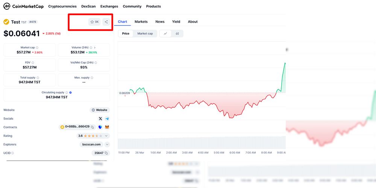Switch to the Chart tab
Viewport: 376px width, 188px height.
click(x=122, y=21)
